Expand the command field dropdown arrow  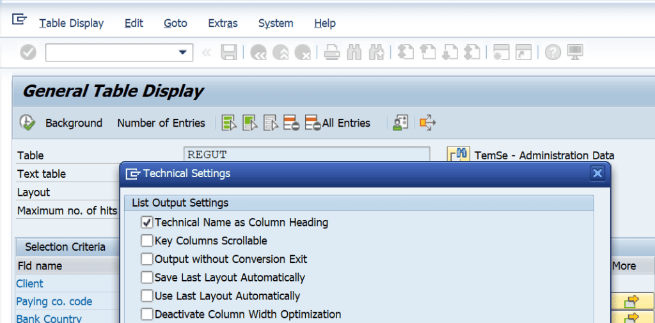(x=182, y=52)
